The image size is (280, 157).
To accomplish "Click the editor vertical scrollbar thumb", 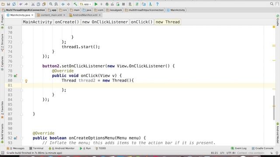I will tap(274, 108).
